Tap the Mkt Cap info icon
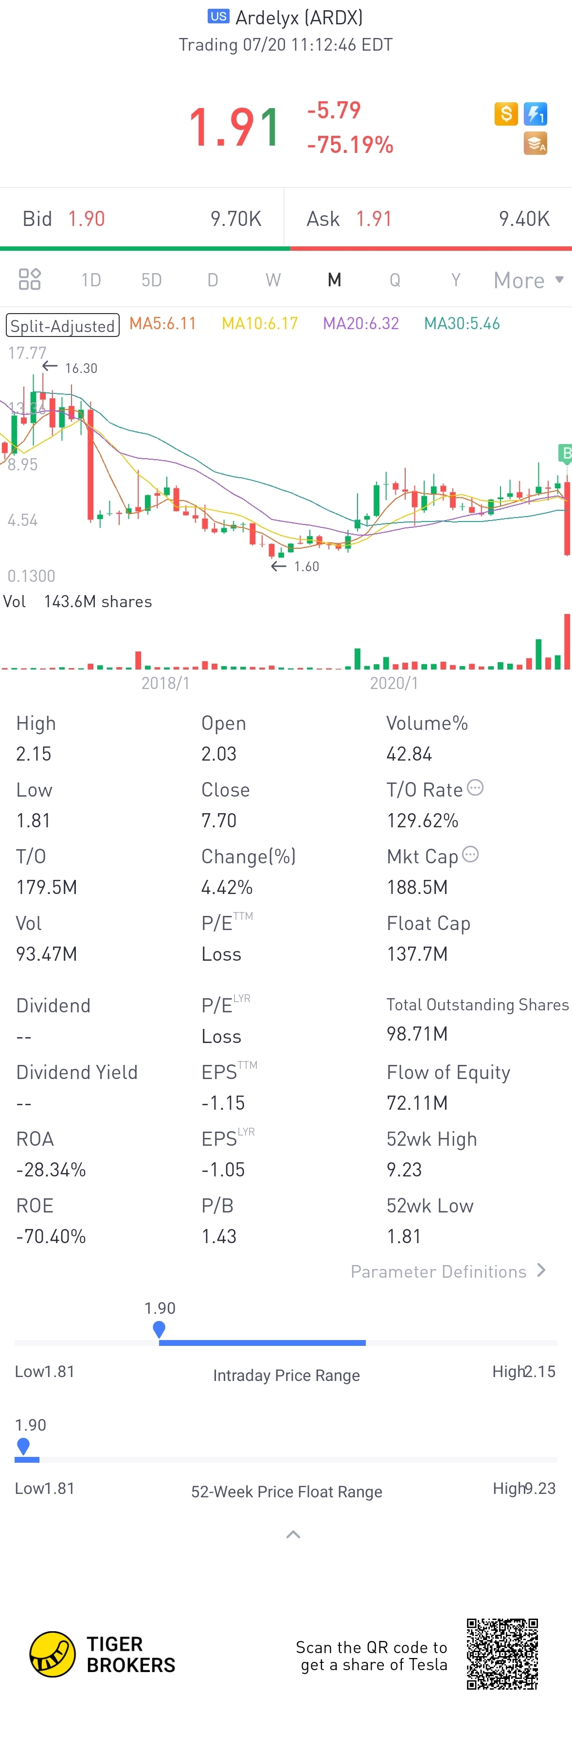The image size is (572, 1751). click(x=470, y=855)
